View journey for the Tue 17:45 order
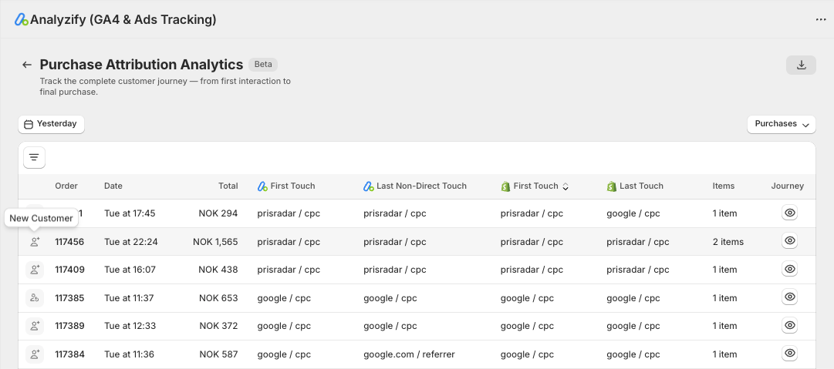Image resolution: width=834 pixels, height=369 pixels. (x=790, y=213)
